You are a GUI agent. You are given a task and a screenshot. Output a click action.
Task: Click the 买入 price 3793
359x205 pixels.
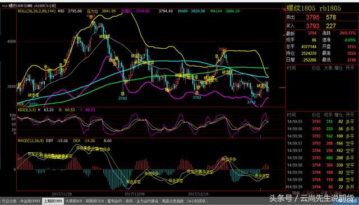point(312,26)
